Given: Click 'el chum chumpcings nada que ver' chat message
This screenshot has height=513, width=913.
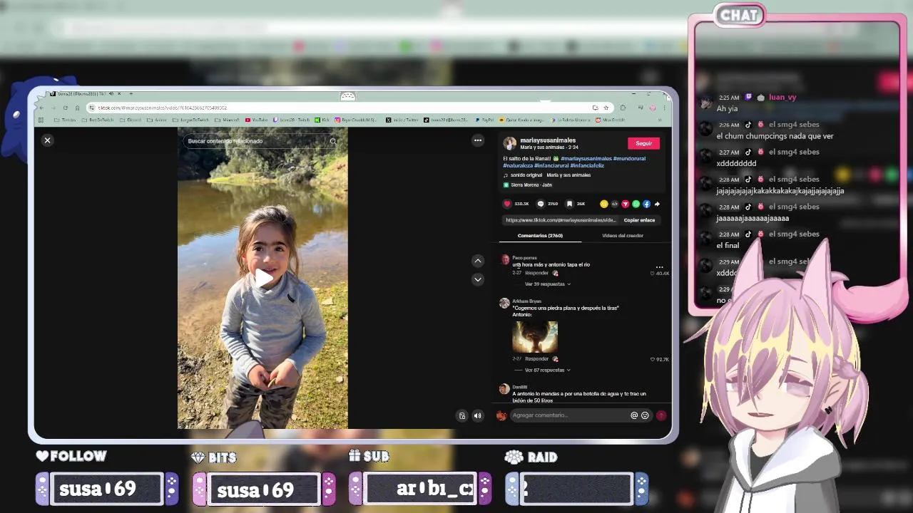Looking at the screenshot, I should [775, 136].
